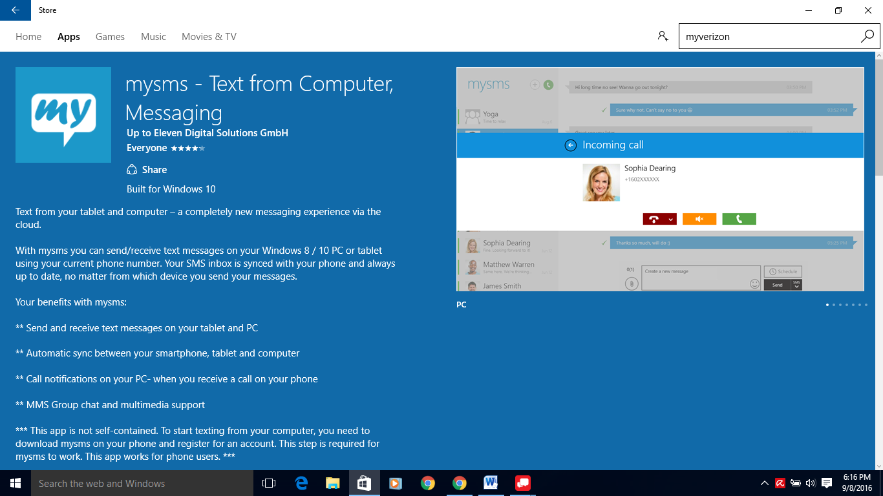Select the last screenshot pager dot
This screenshot has height=496, width=883.
click(x=866, y=305)
